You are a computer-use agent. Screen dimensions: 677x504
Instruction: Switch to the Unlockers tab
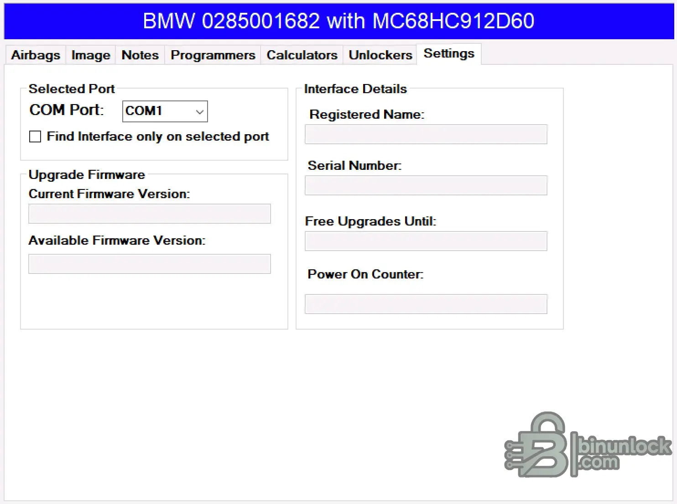pyautogui.click(x=380, y=55)
